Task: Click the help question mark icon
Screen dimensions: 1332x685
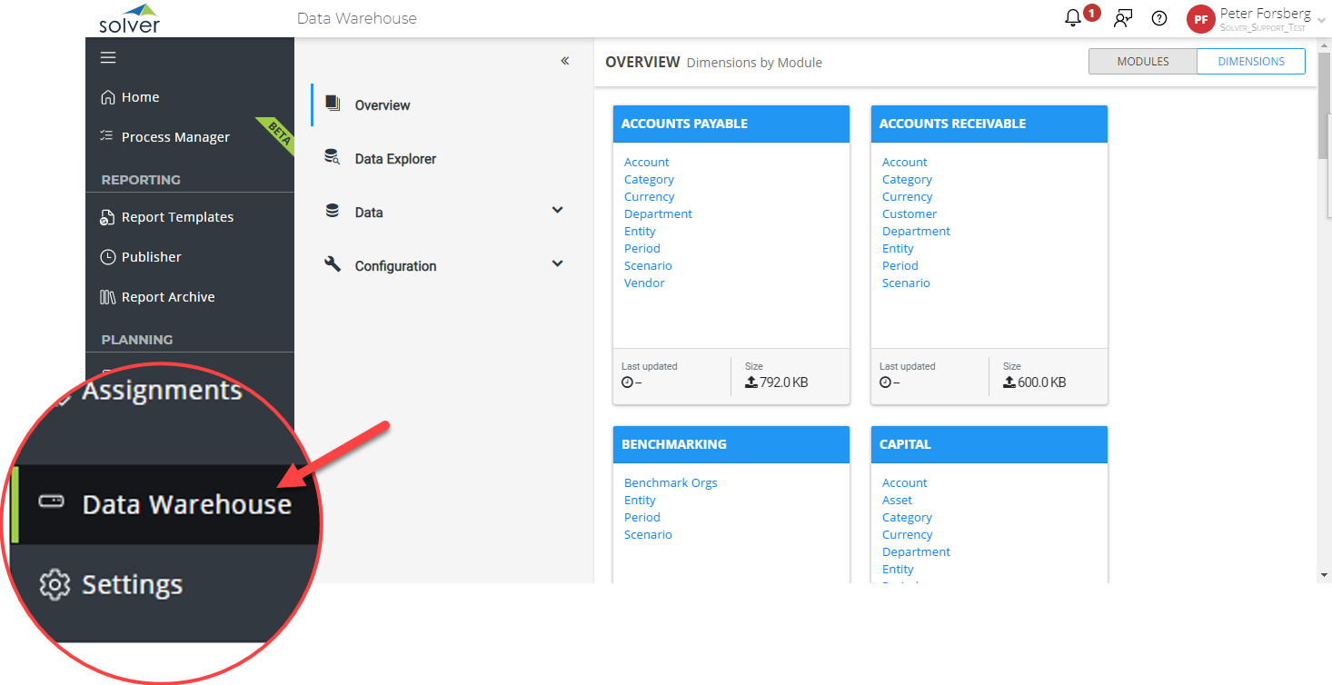Action: coord(1159,18)
